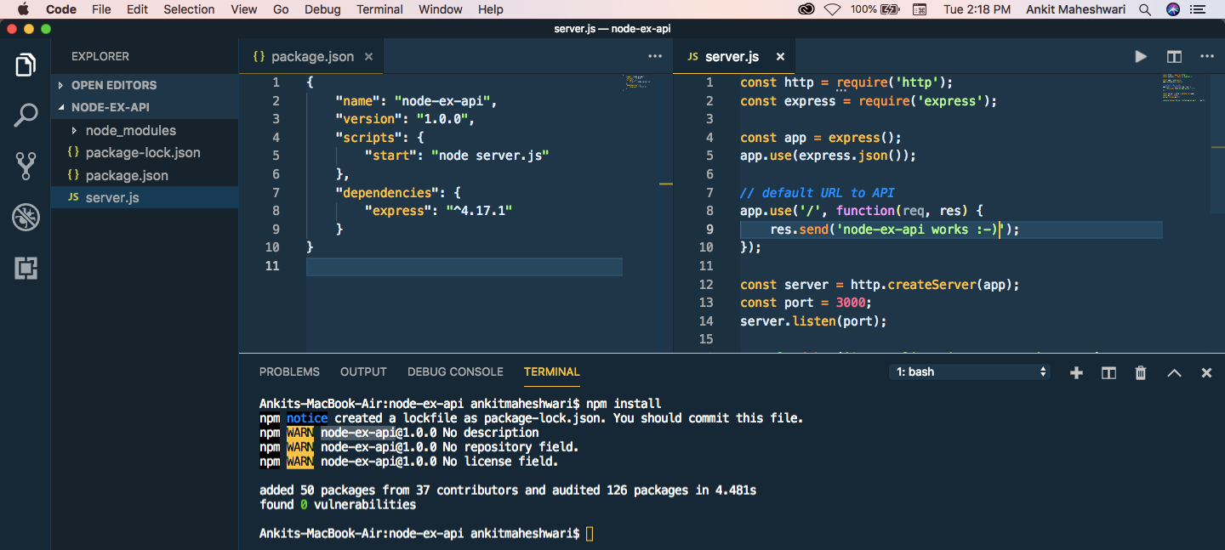1225x550 pixels.
Task: Click the 'server.listen(port);' line
Action: click(813, 321)
